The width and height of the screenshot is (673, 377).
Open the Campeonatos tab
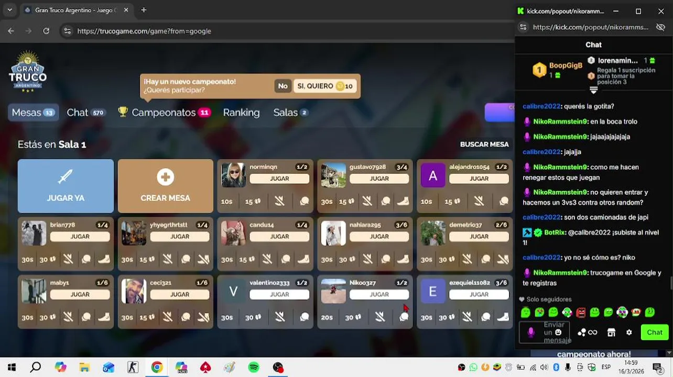164,112
